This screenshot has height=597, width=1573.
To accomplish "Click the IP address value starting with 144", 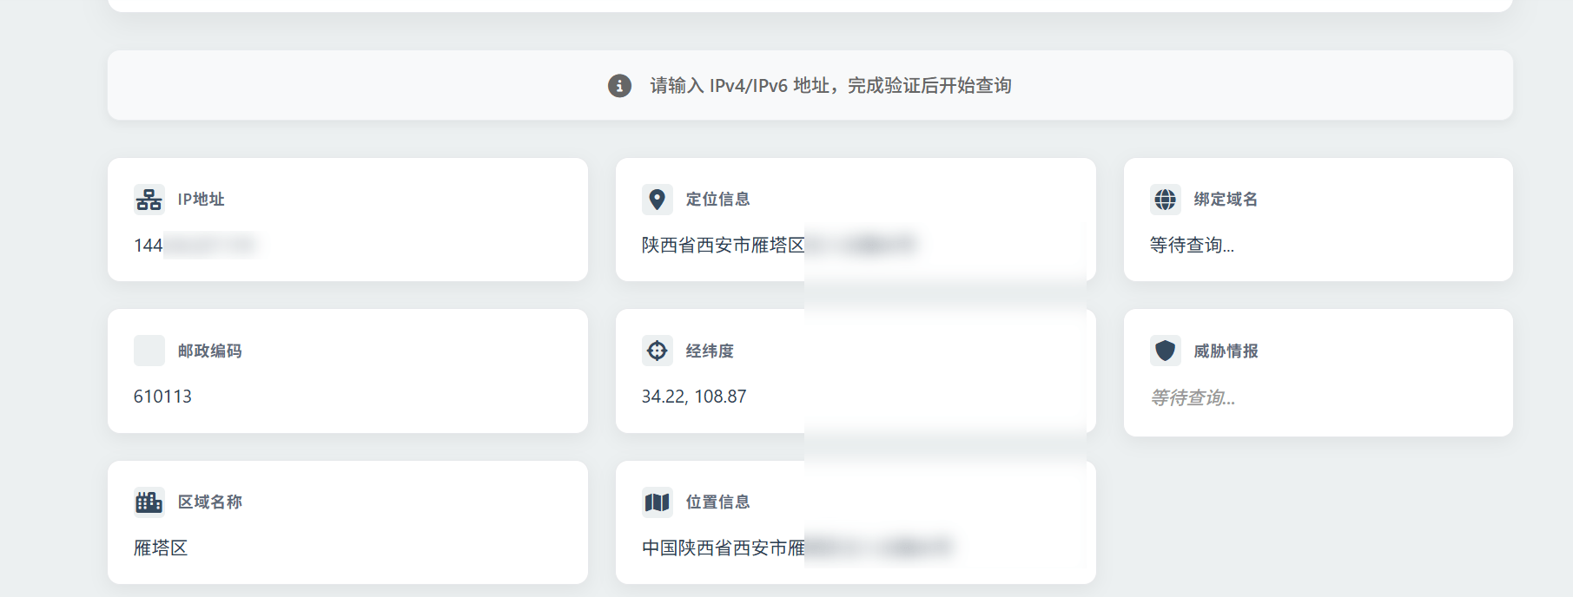I will (196, 246).
